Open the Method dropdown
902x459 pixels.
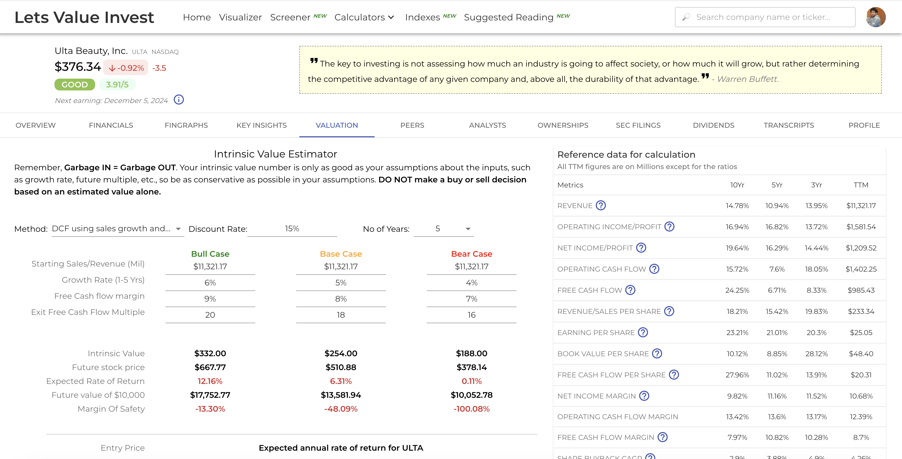(x=118, y=229)
